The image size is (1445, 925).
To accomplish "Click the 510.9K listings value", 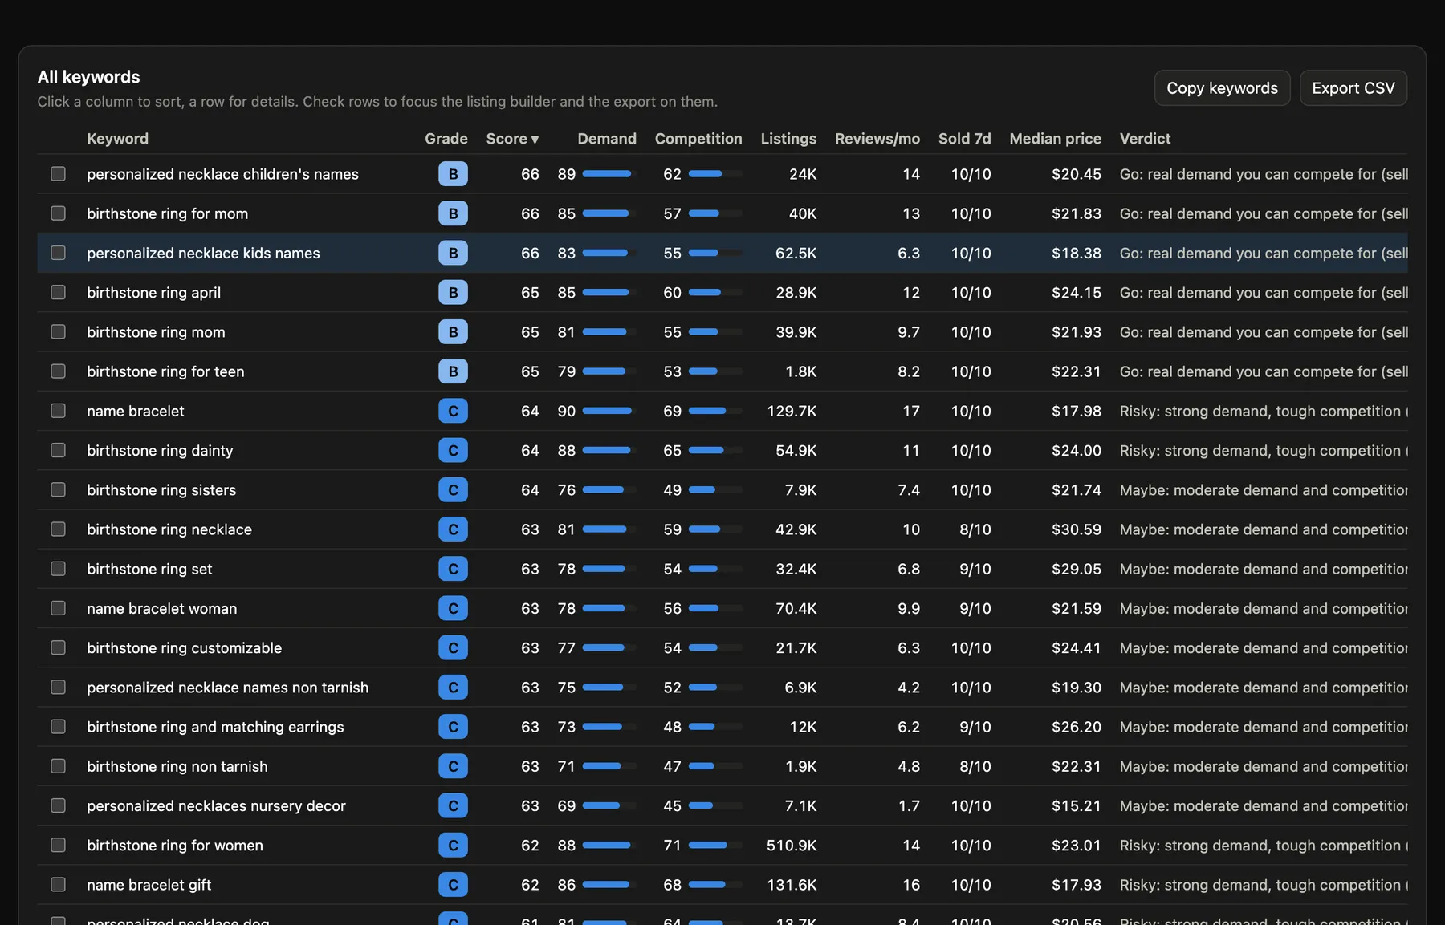I will 792,845.
